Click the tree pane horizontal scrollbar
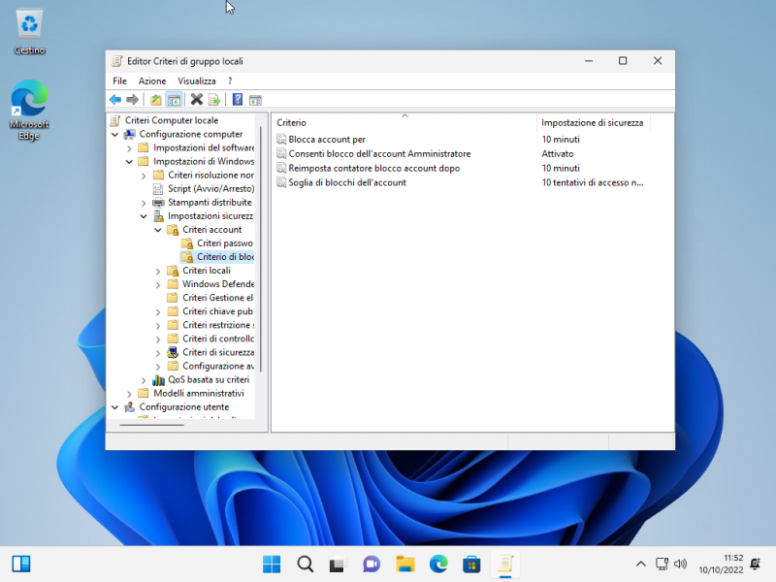This screenshot has width=776, height=582. pos(152,425)
